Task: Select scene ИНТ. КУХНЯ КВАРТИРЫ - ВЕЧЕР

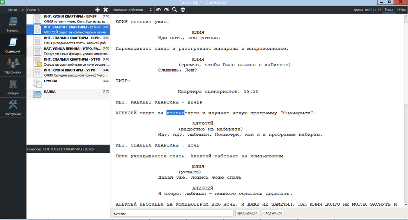Action: point(68,19)
